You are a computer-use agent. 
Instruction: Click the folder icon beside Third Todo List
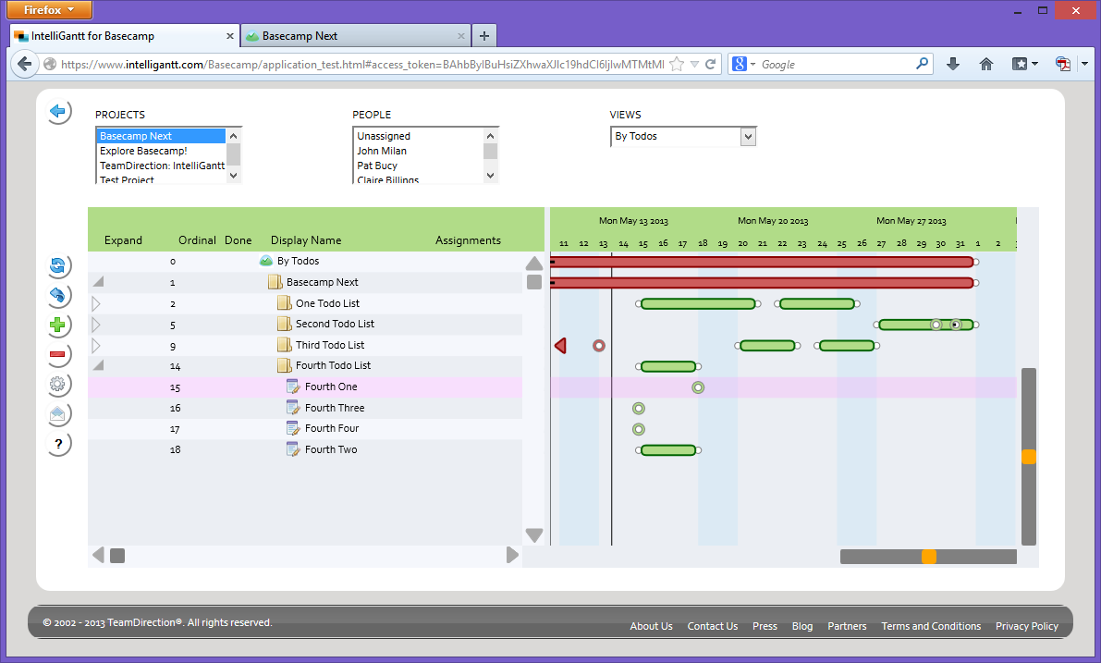(284, 345)
